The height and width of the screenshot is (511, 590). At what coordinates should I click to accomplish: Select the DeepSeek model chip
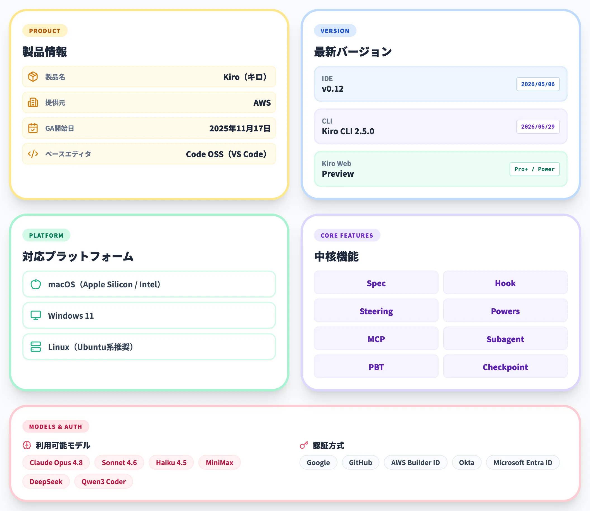tap(46, 482)
